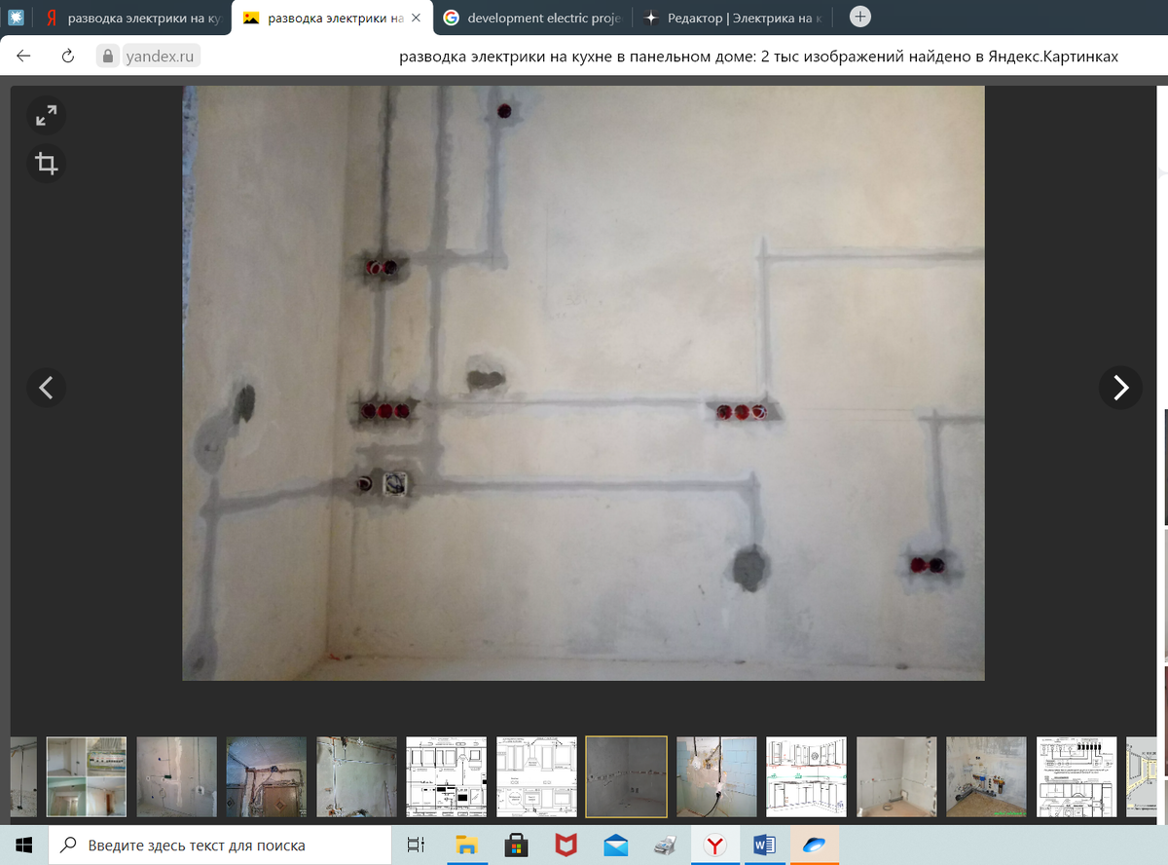This screenshot has height=865, width=1168.
Task: Click the Yandex Browser taskbar icon
Action: pos(714,845)
